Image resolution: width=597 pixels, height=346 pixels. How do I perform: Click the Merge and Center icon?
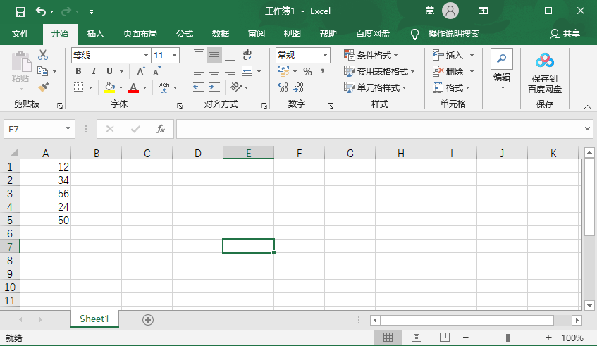coord(247,71)
